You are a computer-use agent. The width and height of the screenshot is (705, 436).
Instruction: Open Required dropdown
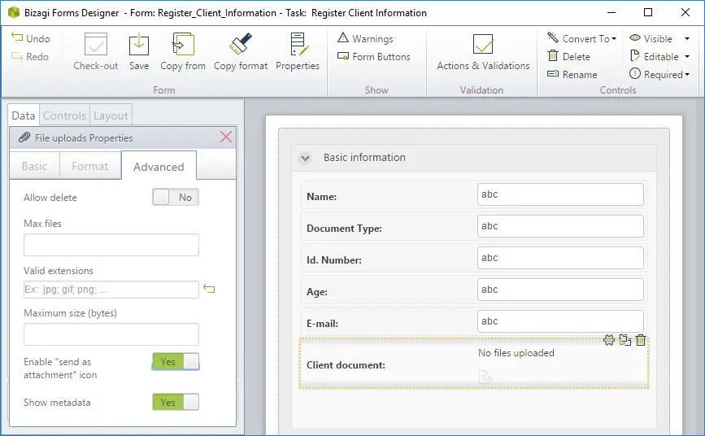pos(659,74)
